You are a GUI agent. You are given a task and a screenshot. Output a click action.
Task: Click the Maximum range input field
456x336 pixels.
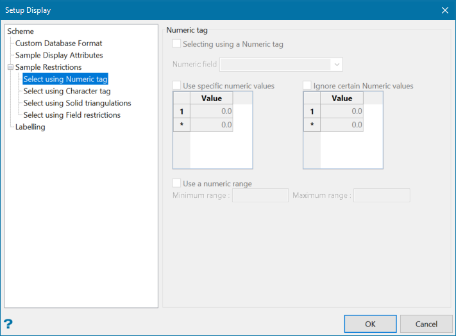pyautogui.click(x=382, y=195)
